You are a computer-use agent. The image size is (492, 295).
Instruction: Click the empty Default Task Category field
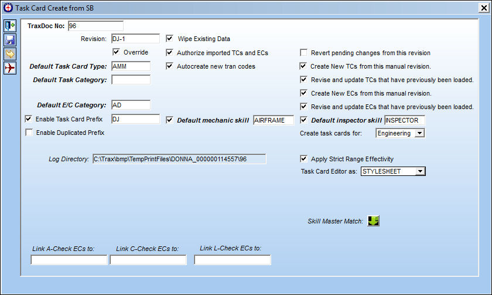(131, 80)
